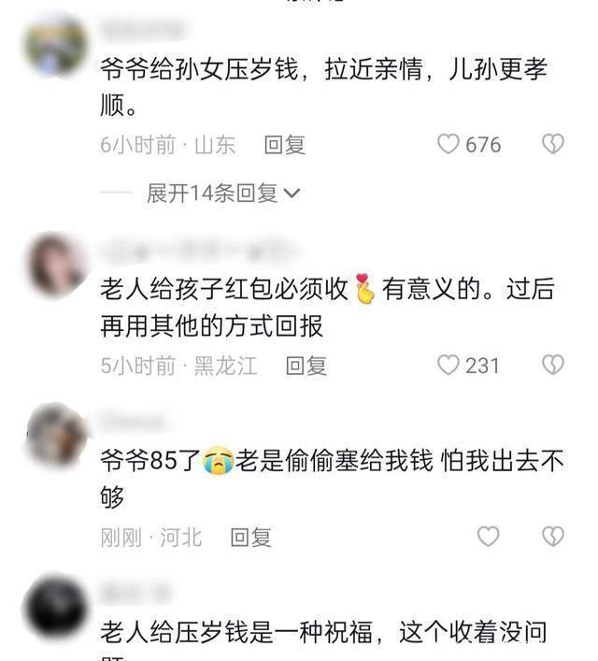This screenshot has width=598, height=661.
Task: Open the first commenter's blurred username
Action: (143, 29)
